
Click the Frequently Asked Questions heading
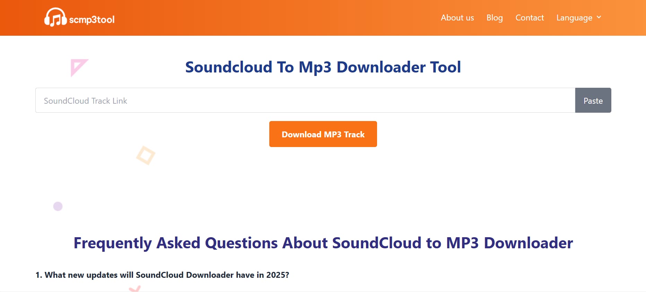point(323,243)
